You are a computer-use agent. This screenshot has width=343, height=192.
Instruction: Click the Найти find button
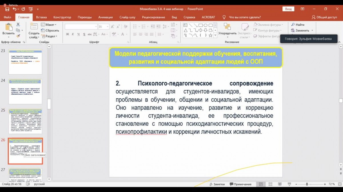click(x=298, y=25)
